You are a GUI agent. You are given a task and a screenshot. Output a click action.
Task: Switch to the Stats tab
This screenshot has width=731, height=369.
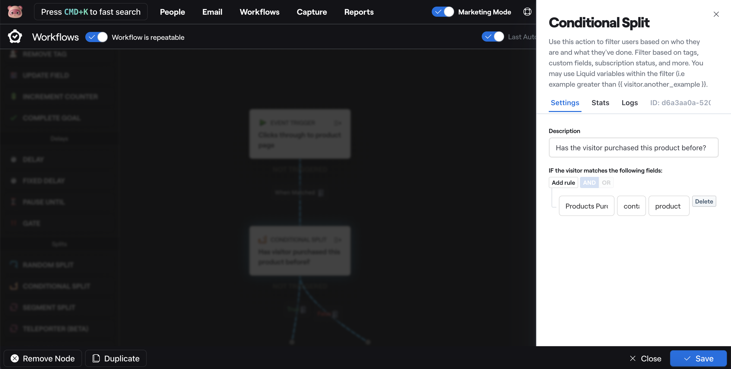coord(600,103)
